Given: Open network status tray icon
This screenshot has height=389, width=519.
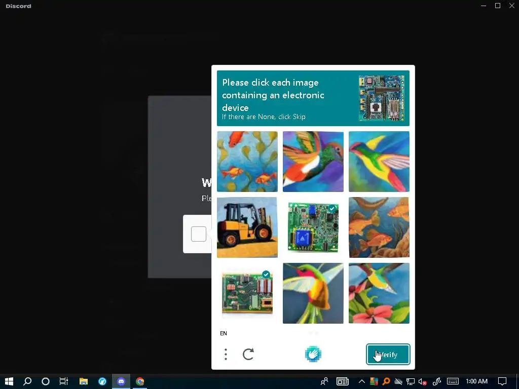Looking at the screenshot, I should [411, 381].
